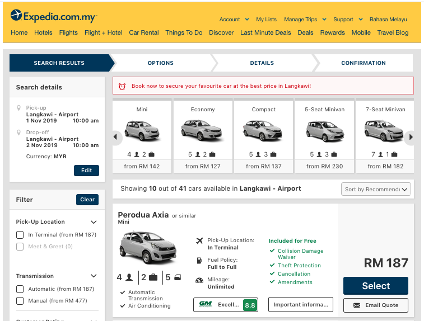Click the Details step tab
The image size is (424, 321).
click(x=262, y=63)
